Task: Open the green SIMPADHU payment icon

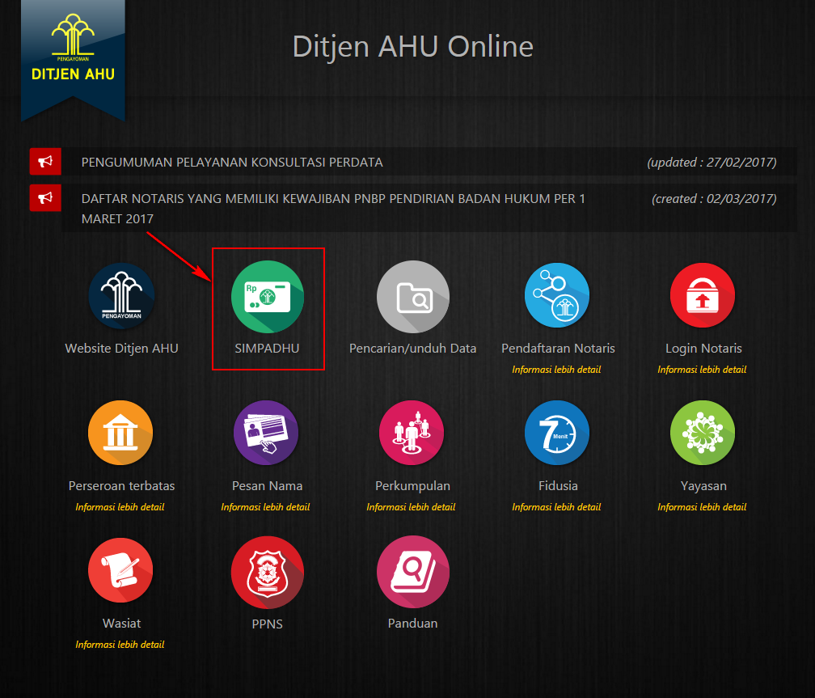Action: point(267,297)
